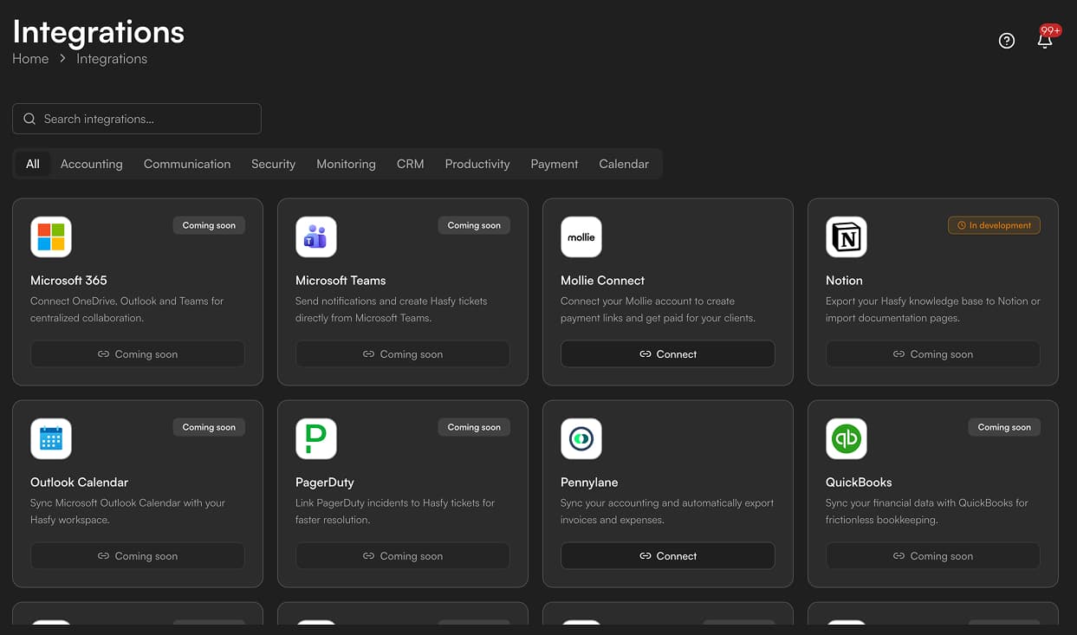Click the PagerDuty card title
1077x635 pixels.
click(325, 483)
